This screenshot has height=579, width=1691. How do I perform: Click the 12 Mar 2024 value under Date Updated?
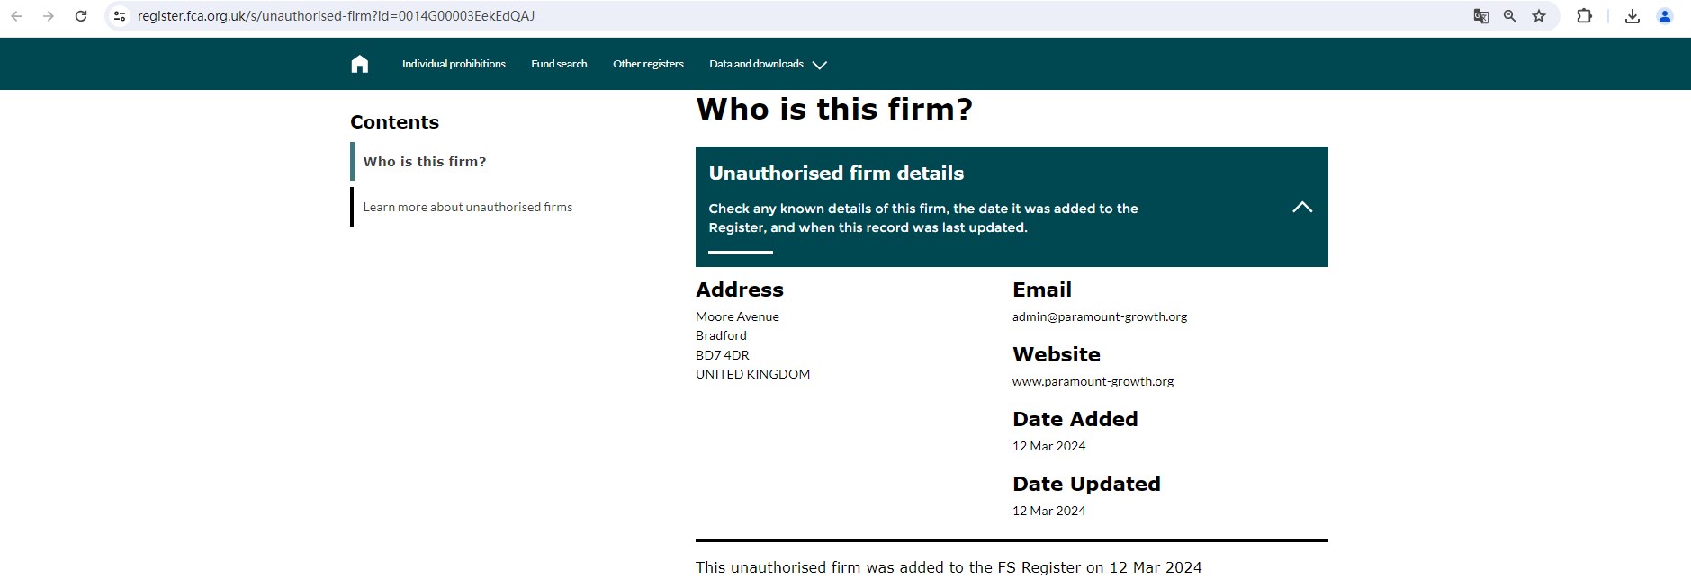pos(1048,511)
